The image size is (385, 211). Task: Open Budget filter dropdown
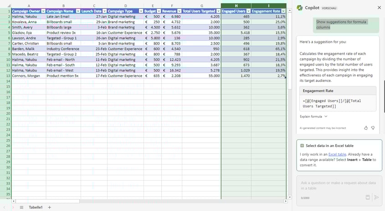159,11
